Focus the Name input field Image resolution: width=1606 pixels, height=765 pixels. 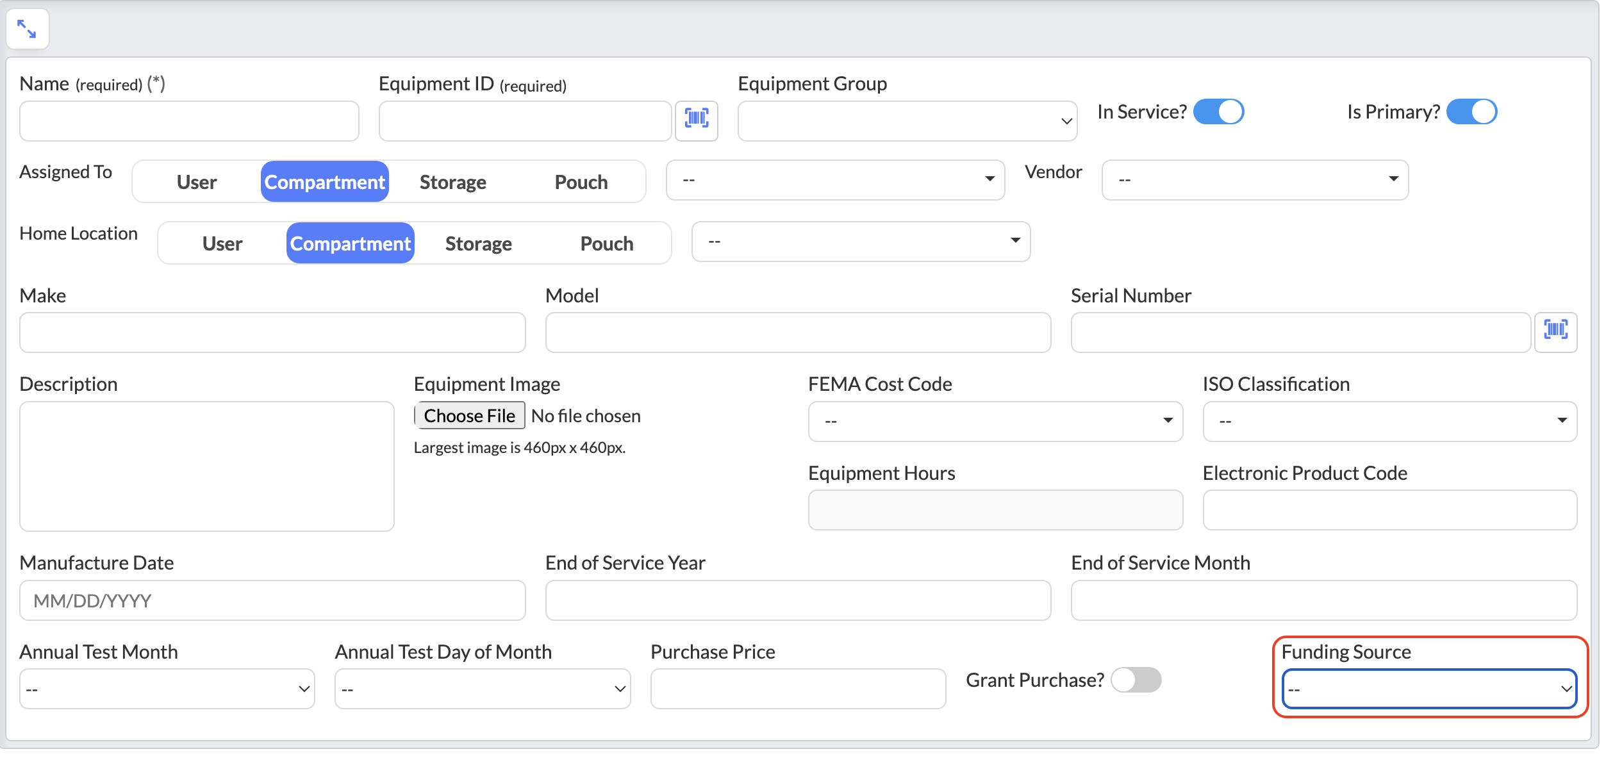click(189, 120)
